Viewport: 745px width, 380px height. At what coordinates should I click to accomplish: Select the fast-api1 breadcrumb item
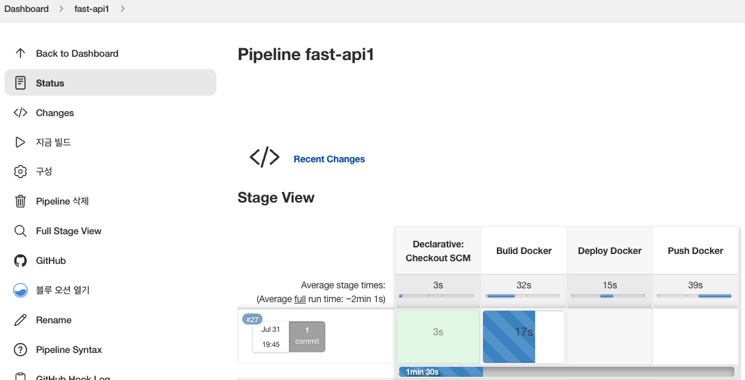pyautogui.click(x=92, y=9)
